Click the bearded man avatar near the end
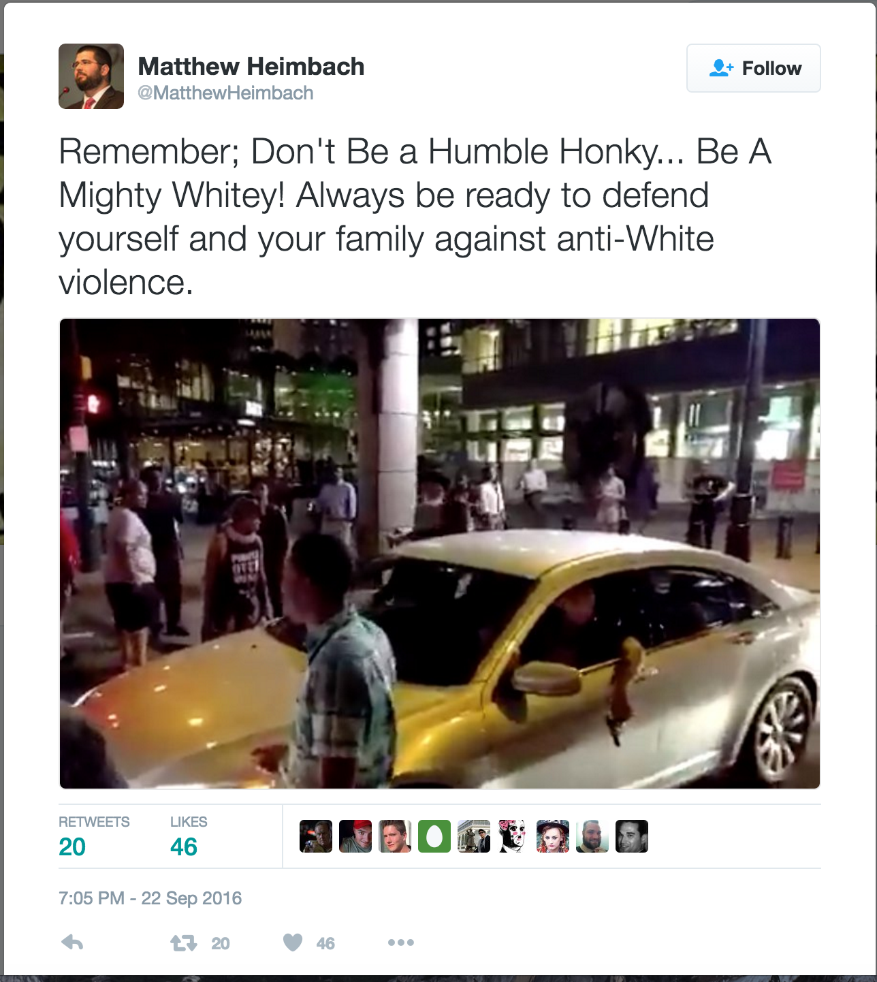This screenshot has height=982, width=877. click(x=592, y=836)
